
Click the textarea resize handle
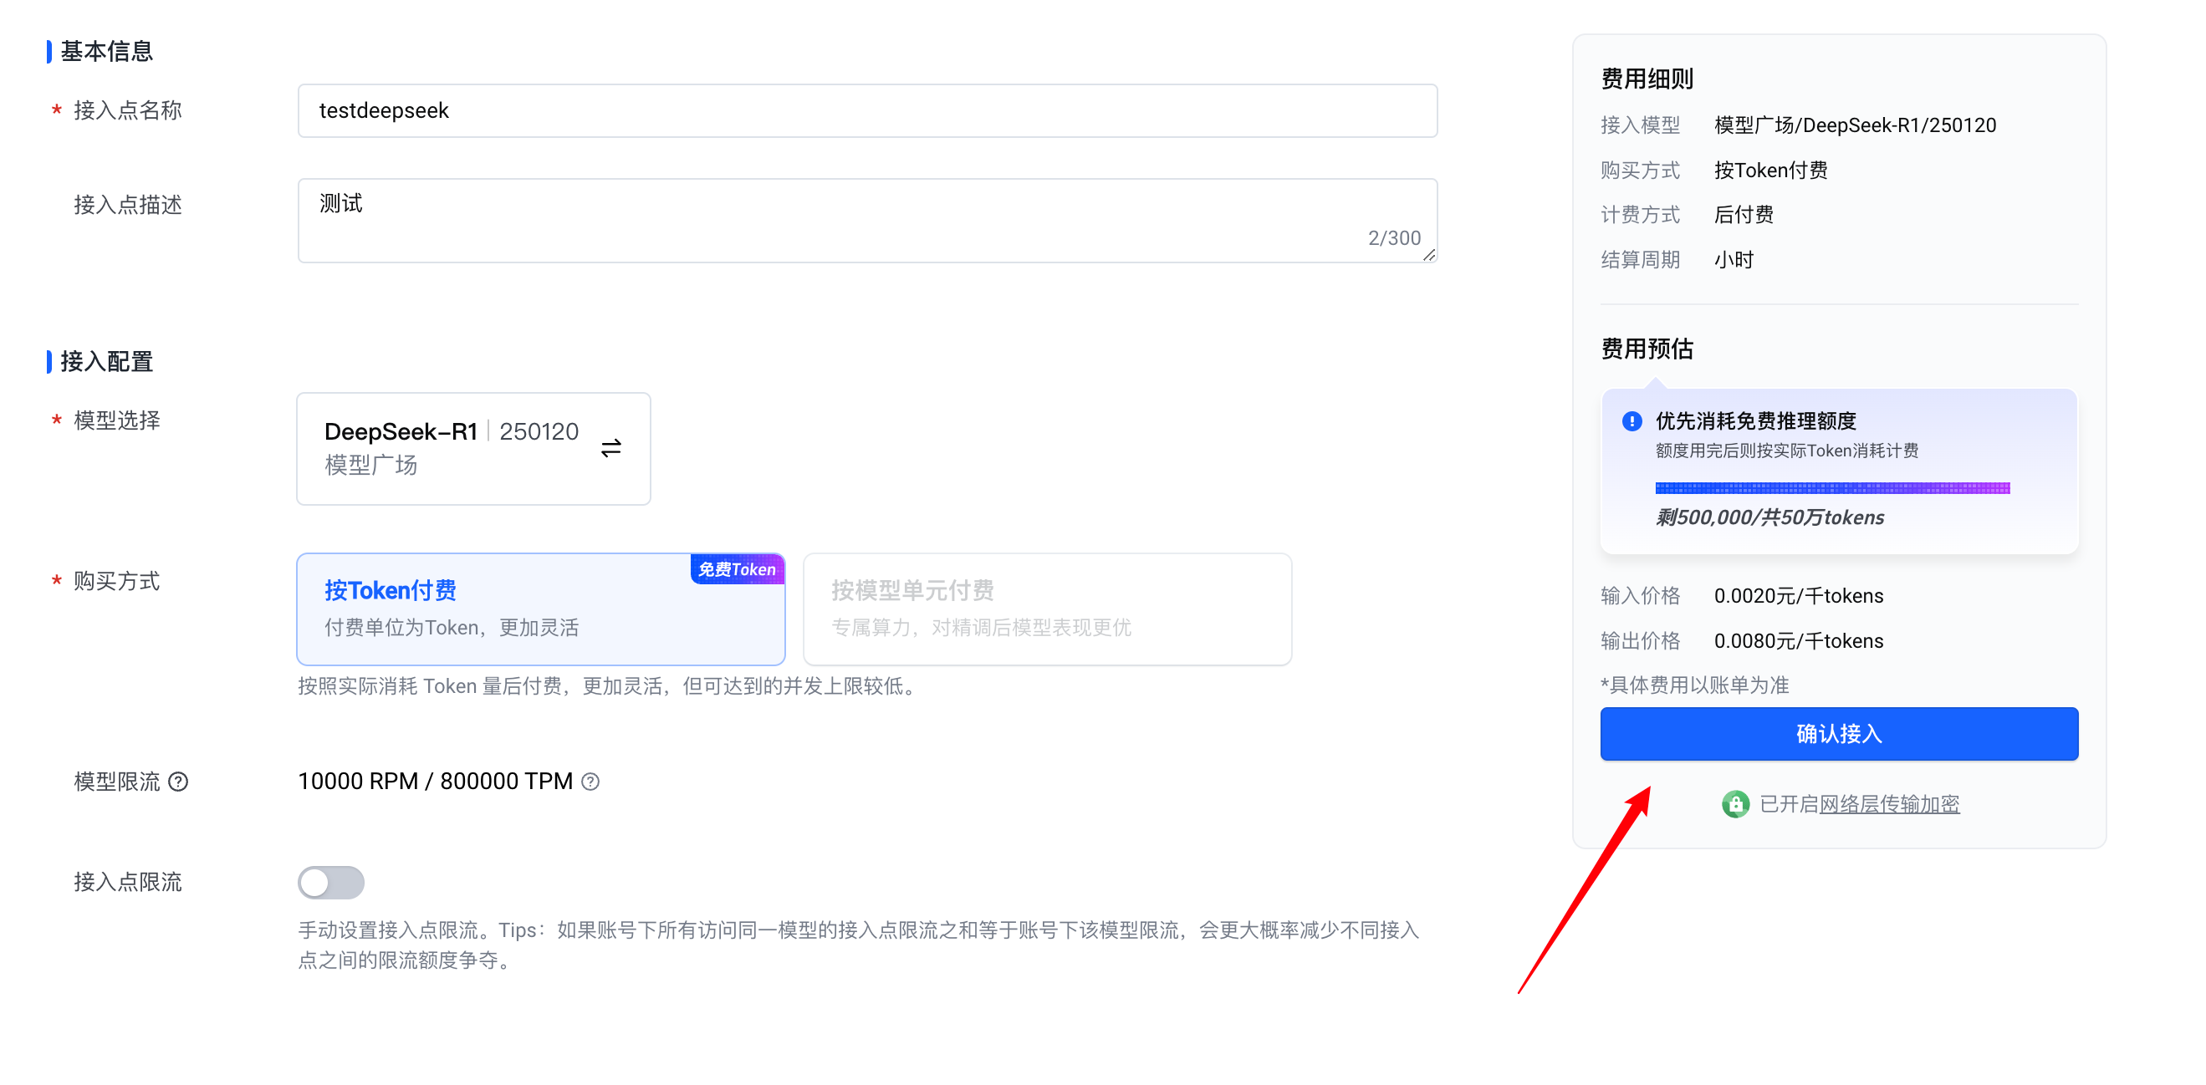click(1428, 255)
